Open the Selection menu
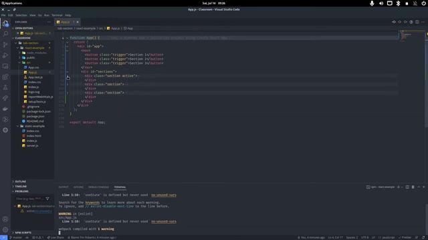This screenshot has width=428, height=240. pos(21,15)
